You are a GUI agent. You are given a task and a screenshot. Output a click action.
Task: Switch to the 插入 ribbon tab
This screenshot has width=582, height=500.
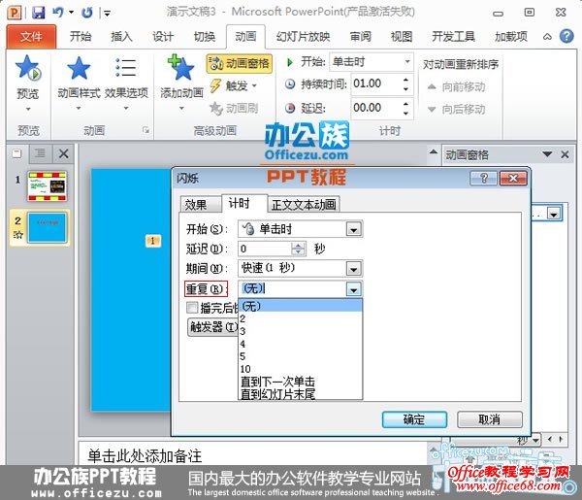[x=121, y=36]
